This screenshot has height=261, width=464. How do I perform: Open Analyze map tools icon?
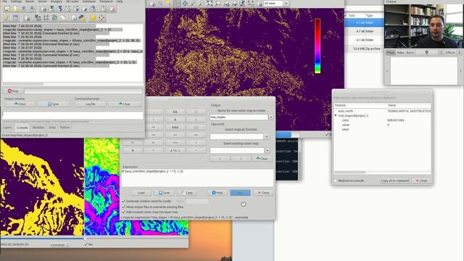(242, 4)
